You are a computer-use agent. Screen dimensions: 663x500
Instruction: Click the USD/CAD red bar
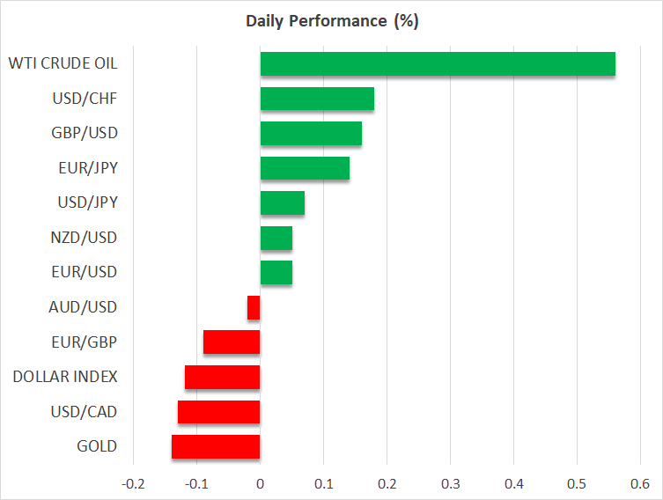tap(218, 412)
